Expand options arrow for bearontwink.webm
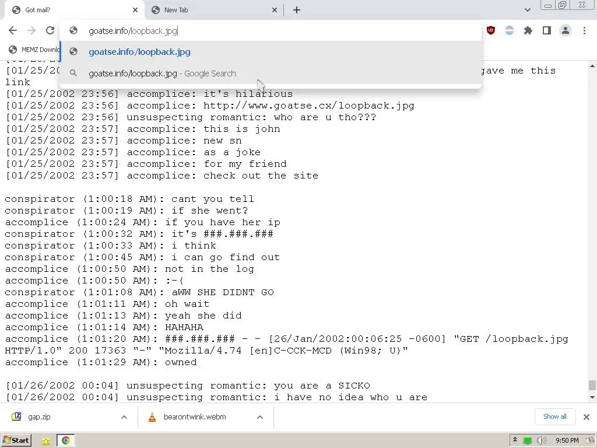Image resolution: width=597 pixels, height=448 pixels. point(259,417)
